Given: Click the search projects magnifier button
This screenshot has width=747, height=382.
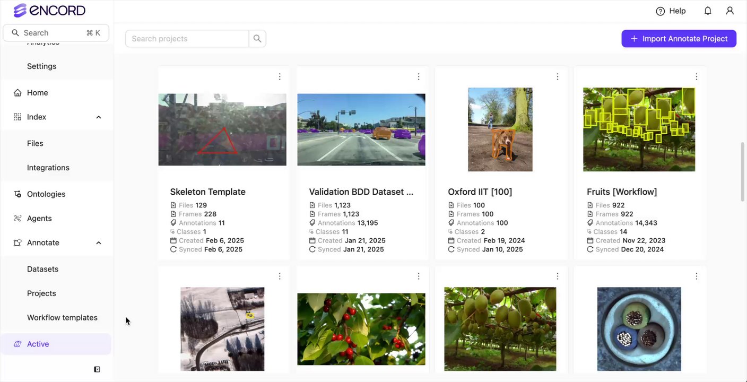Looking at the screenshot, I should click(x=257, y=38).
